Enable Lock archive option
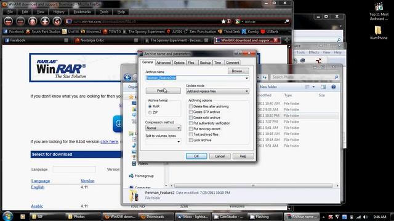Screen dimensions: 394x221 [x=191, y=140]
